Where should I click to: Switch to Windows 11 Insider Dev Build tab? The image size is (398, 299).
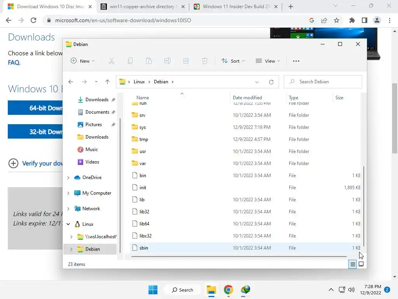235,7
